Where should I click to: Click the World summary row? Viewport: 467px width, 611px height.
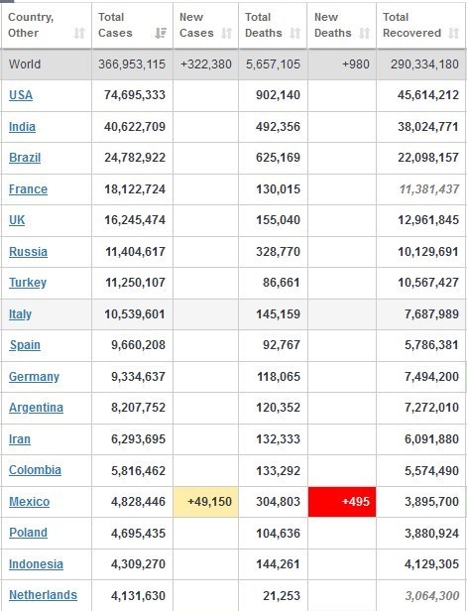pos(233,64)
